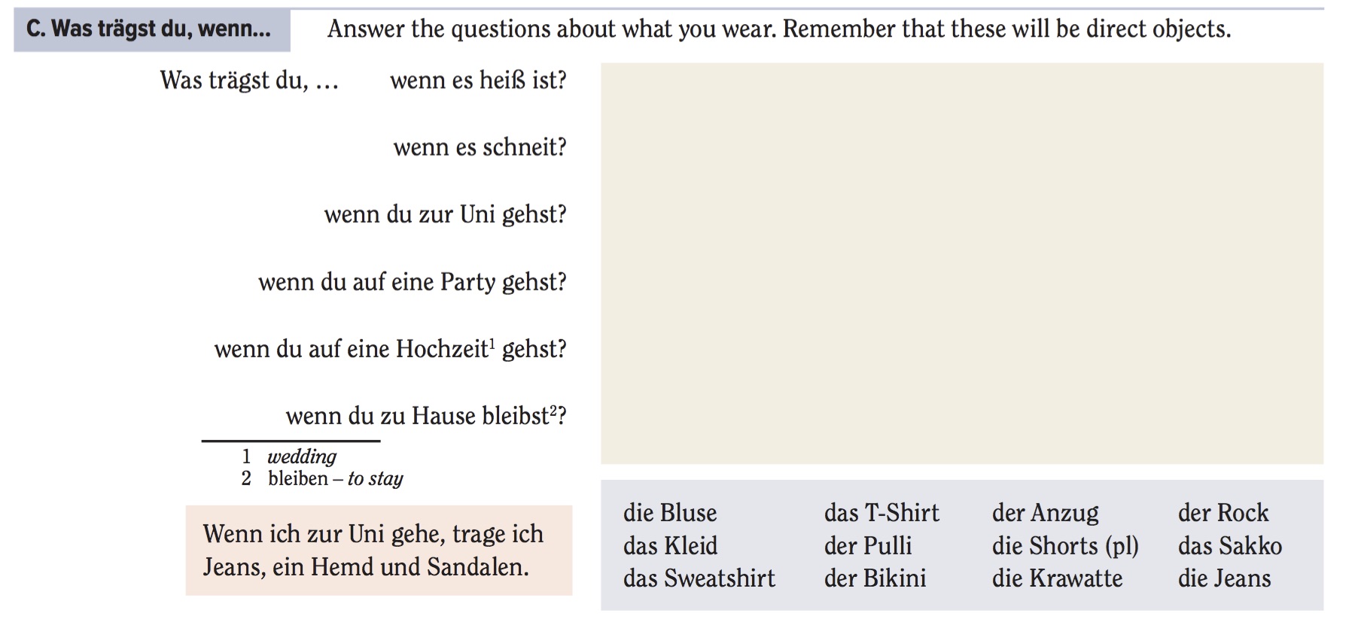1355x631 pixels.
Task: Click the pink example sentence box
Action: tap(379, 551)
